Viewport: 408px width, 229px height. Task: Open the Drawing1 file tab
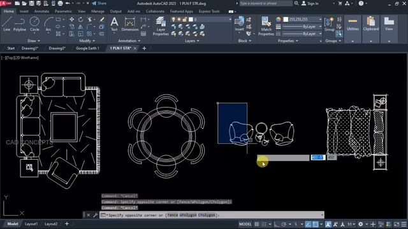tap(30, 48)
